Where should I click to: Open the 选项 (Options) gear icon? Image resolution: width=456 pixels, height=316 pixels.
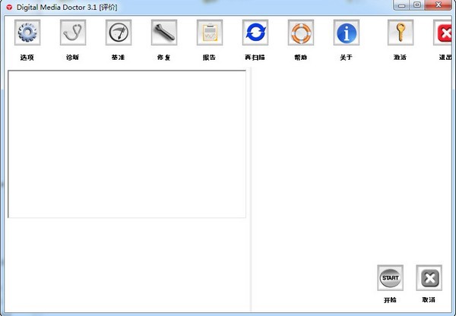click(x=27, y=33)
